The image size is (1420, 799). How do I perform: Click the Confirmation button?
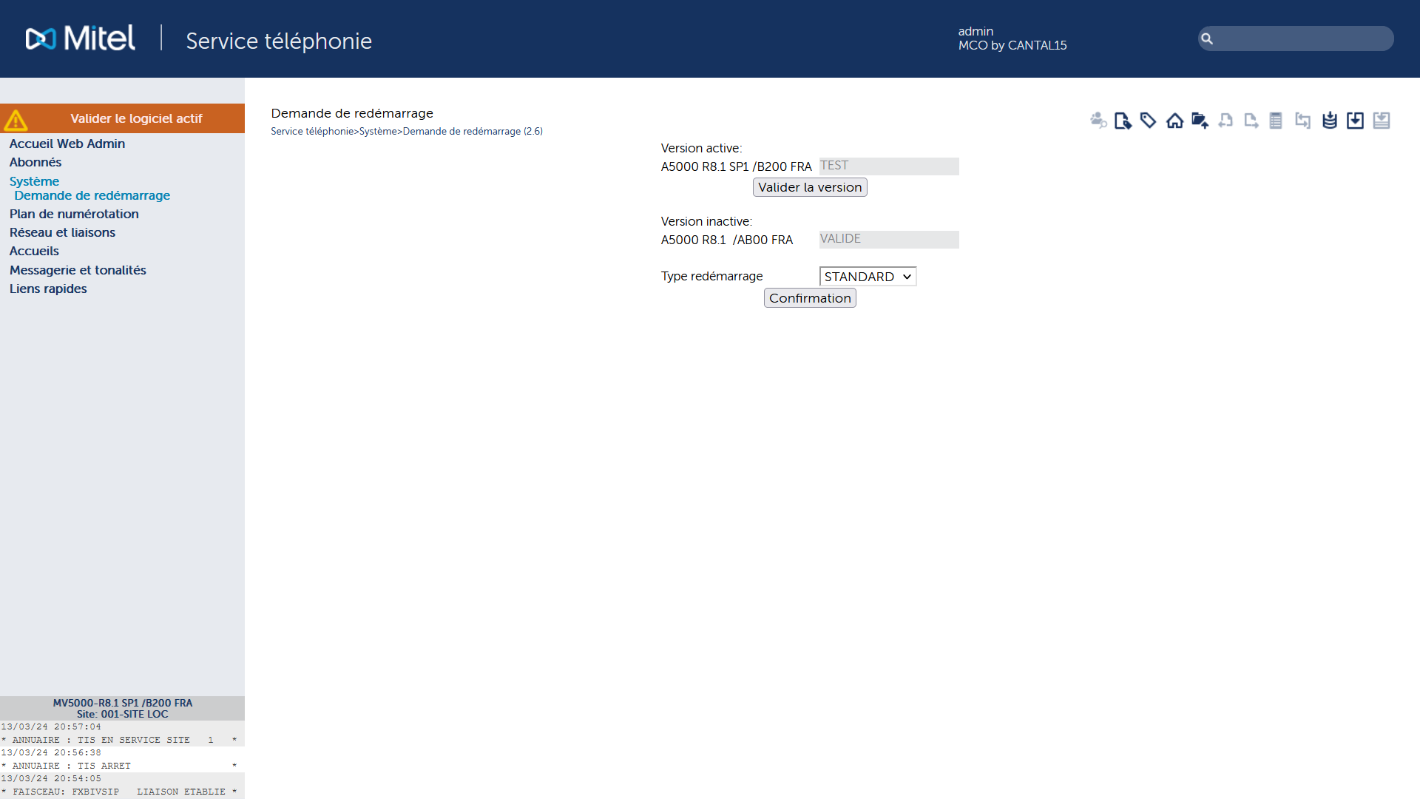[x=810, y=297]
